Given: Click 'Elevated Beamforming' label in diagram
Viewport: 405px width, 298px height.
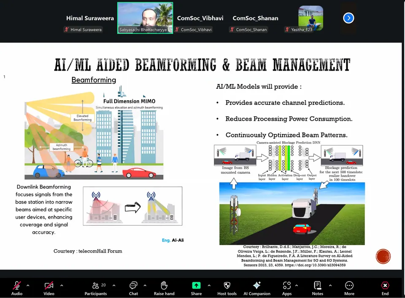Looking at the screenshot, I should [x=82, y=118].
